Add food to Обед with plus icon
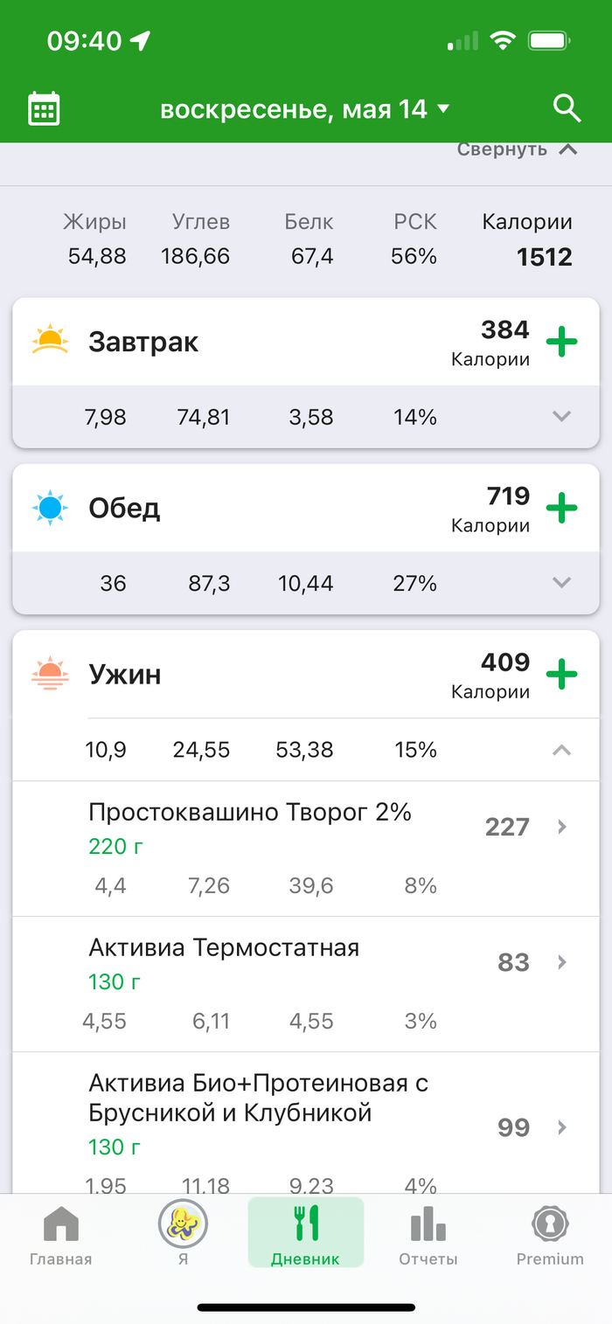612x1324 pixels. (x=561, y=508)
